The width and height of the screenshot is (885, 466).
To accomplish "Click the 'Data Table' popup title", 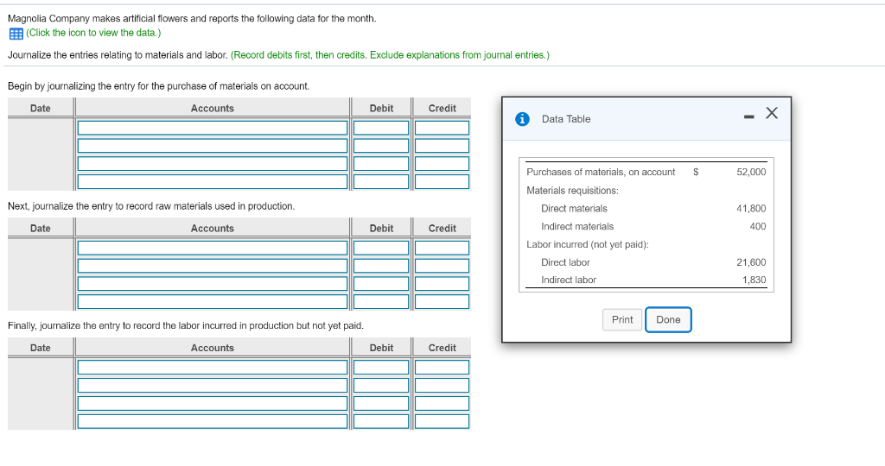I will click(x=566, y=119).
